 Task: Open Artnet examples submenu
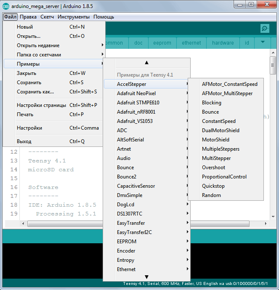(146, 149)
